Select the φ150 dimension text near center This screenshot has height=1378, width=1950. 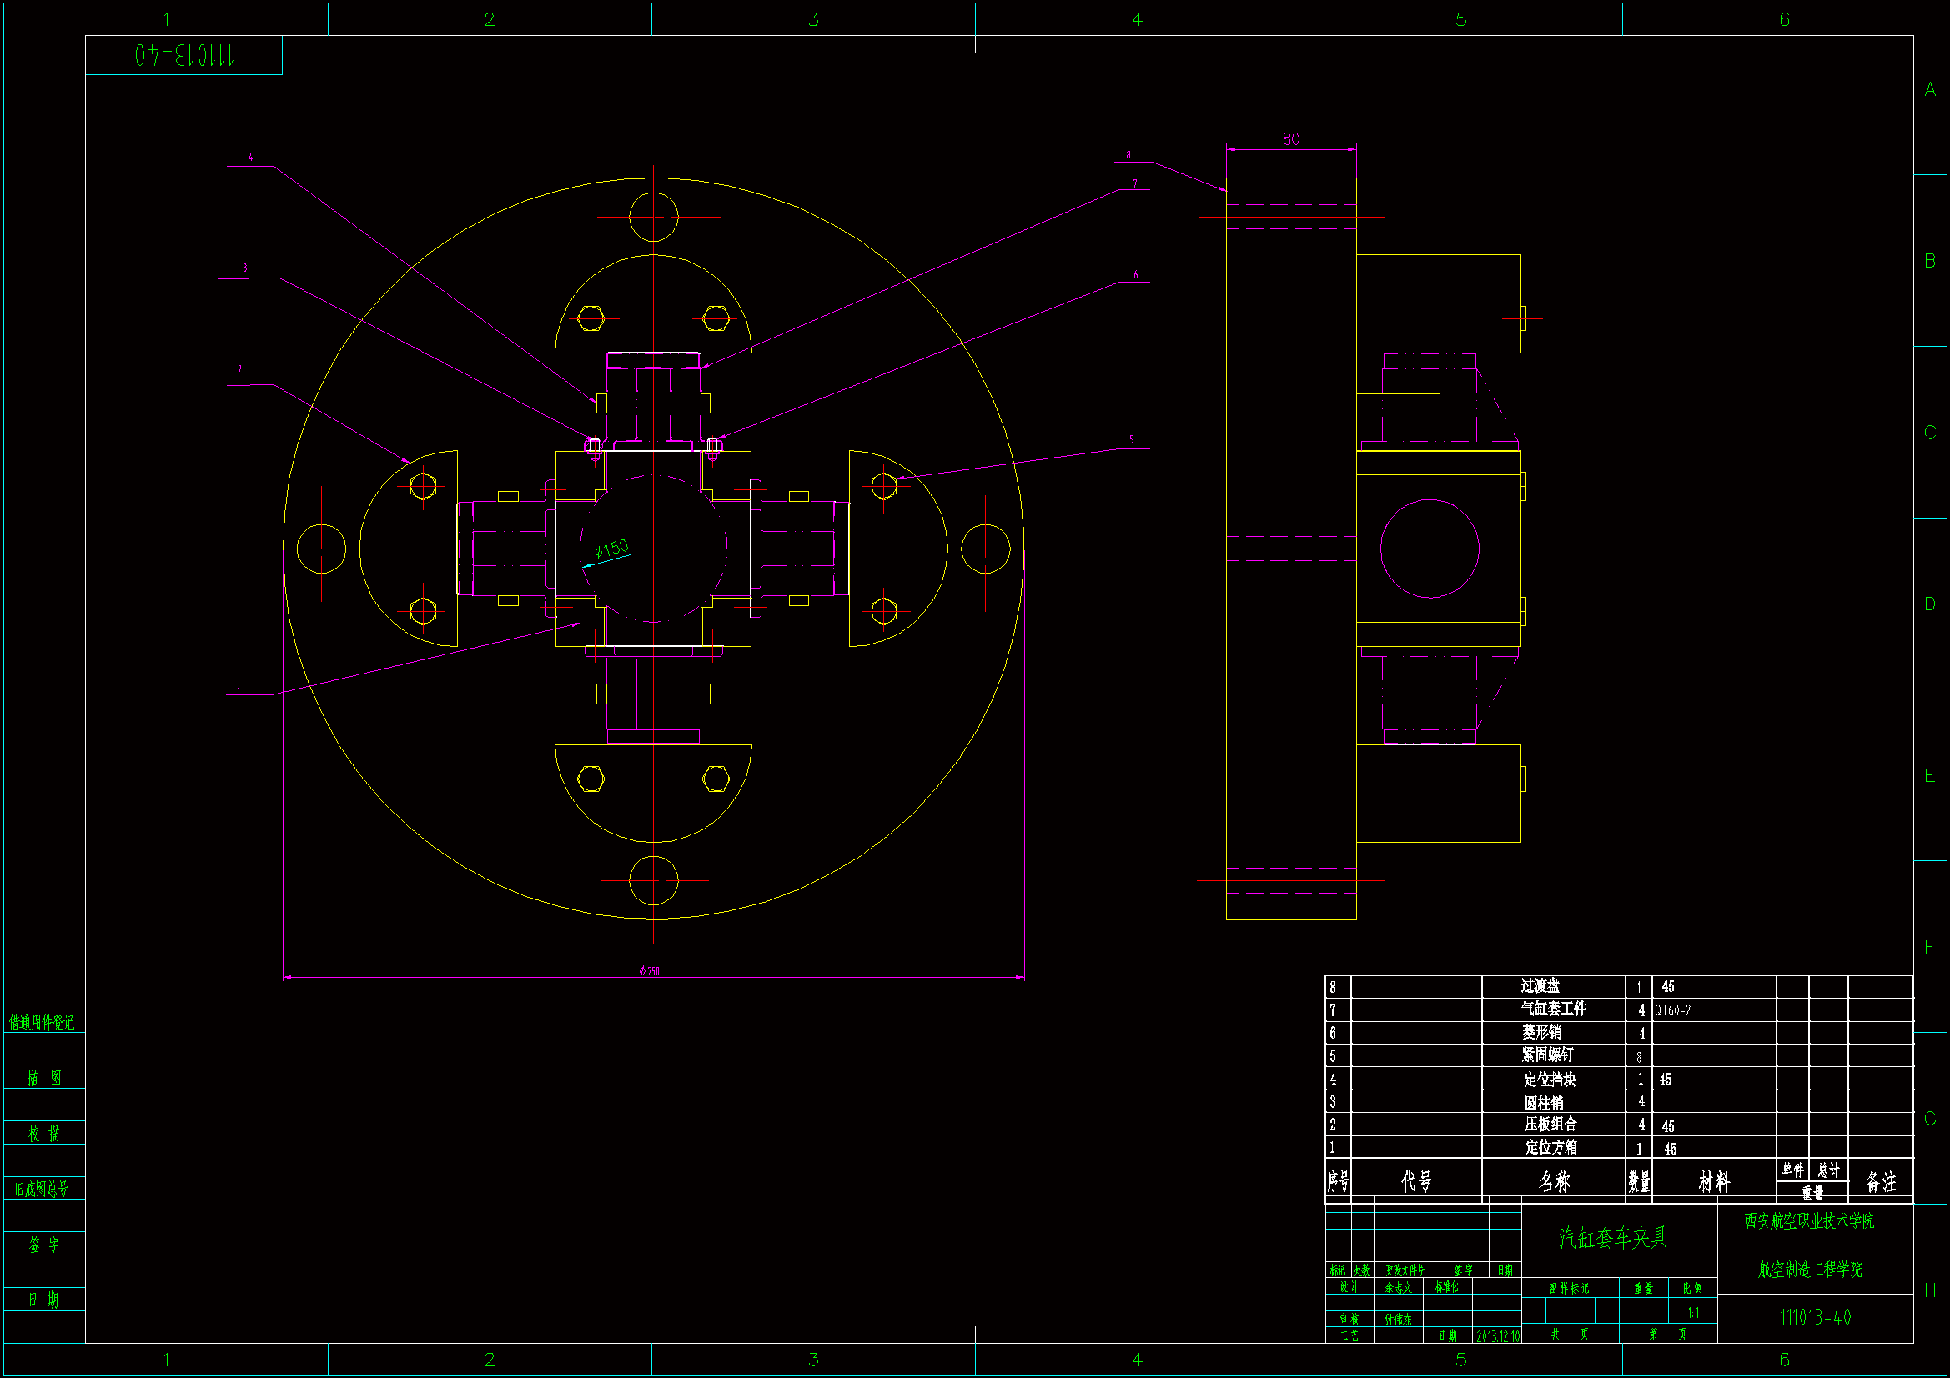click(611, 549)
